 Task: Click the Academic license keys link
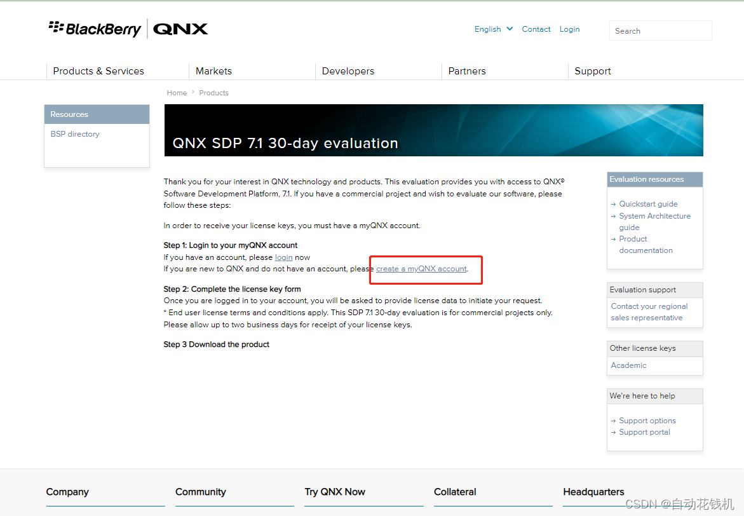[x=628, y=365]
